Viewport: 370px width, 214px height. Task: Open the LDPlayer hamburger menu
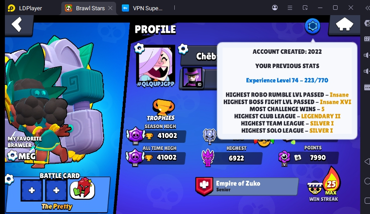290,8
